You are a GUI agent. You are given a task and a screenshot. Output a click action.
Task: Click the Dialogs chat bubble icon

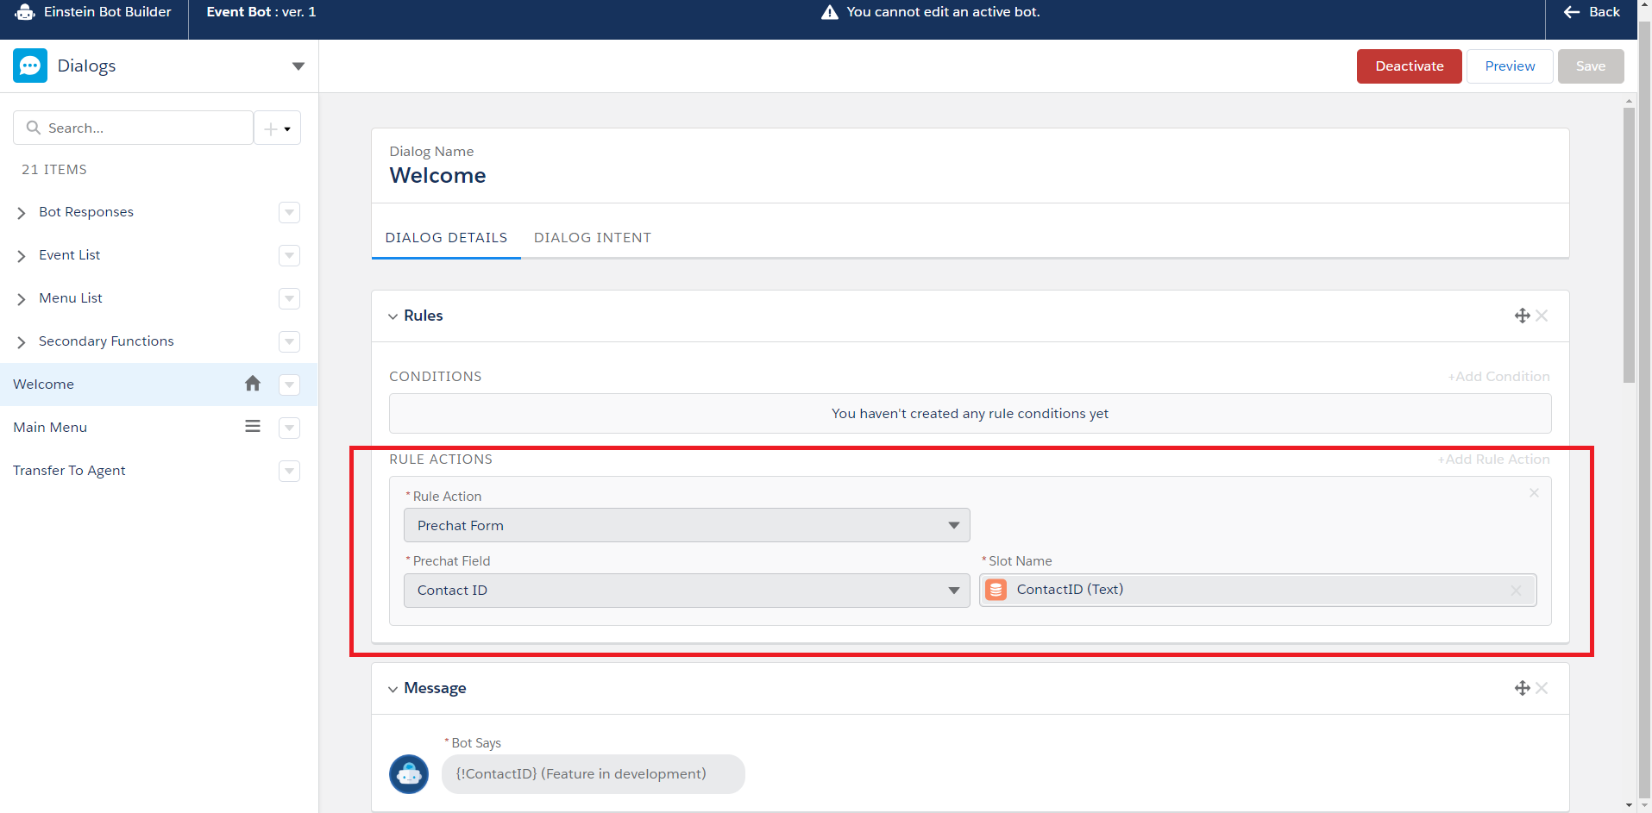(x=30, y=66)
